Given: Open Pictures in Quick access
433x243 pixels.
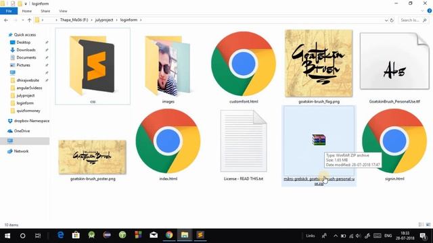Looking at the screenshot, I should pos(23,65).
